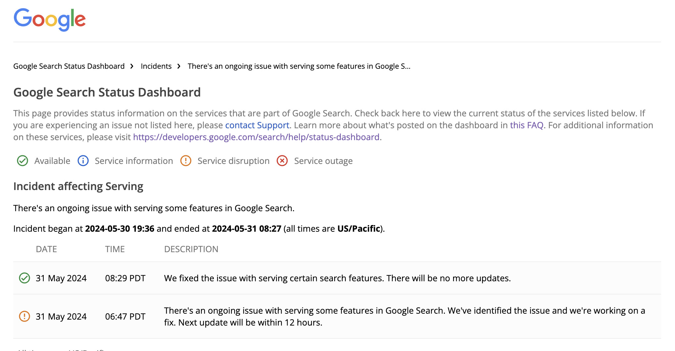
Task: Click the blue info circle in the legend
Action: [83, 161]
